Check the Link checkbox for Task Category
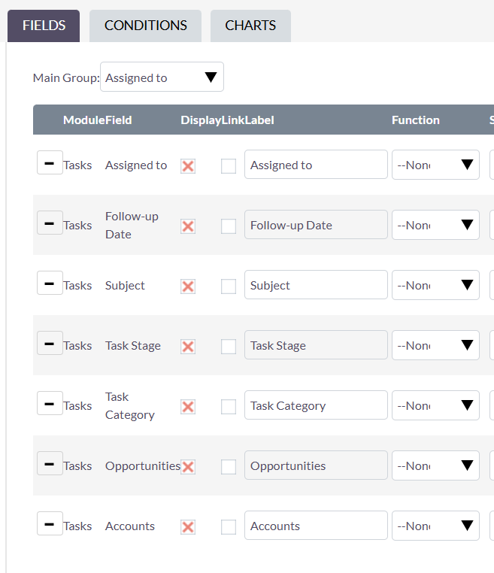This screenshot has width=494, height=573. [x=229, y=407]
